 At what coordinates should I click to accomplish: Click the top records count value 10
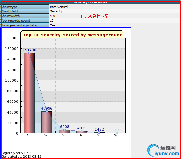[52, 21]
